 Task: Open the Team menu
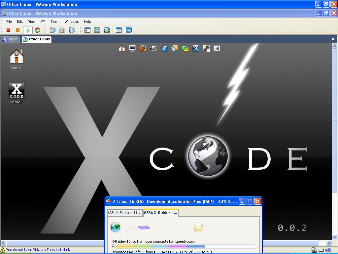point(55,21)
